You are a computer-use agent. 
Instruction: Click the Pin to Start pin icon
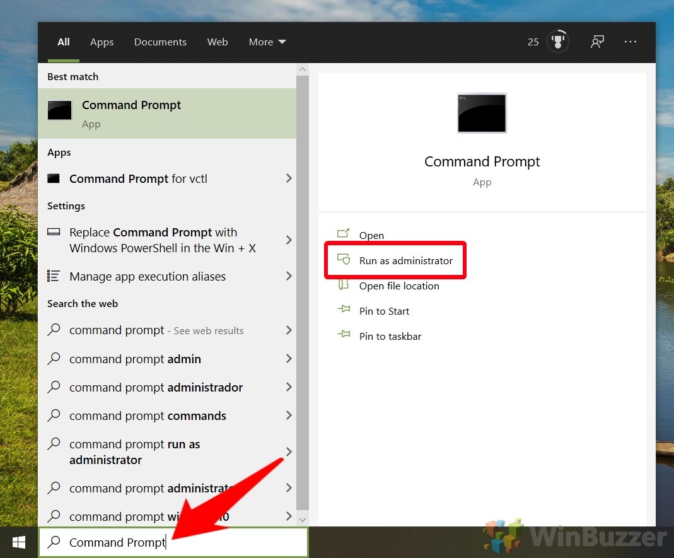[x=344, y=309]
